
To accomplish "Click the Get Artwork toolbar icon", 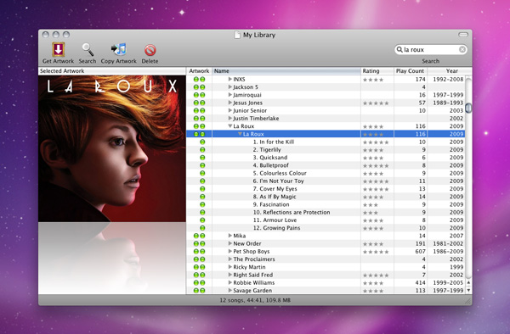I will click(58, 50).
